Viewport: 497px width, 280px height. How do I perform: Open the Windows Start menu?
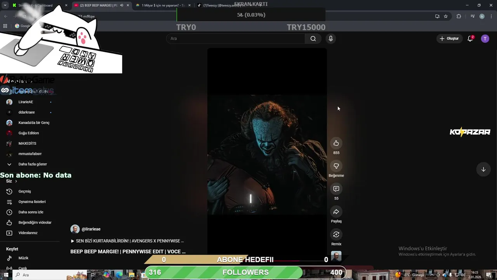point(5,275)
